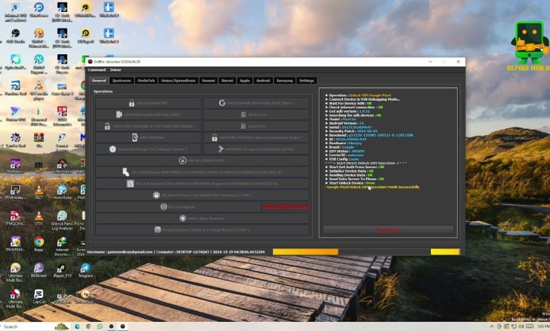Click the MDM / Knox Remove button
550x331 pixels.
(x=202, y=218)
